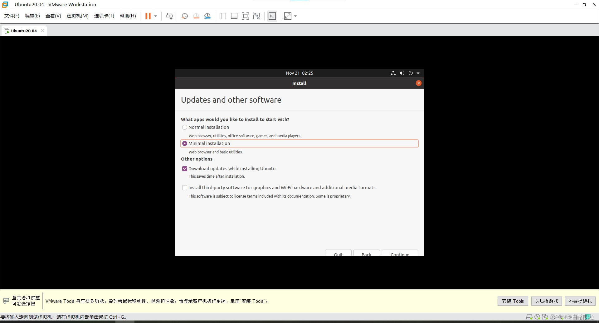Click the stretch guest display icon

(x=288, y=16)
